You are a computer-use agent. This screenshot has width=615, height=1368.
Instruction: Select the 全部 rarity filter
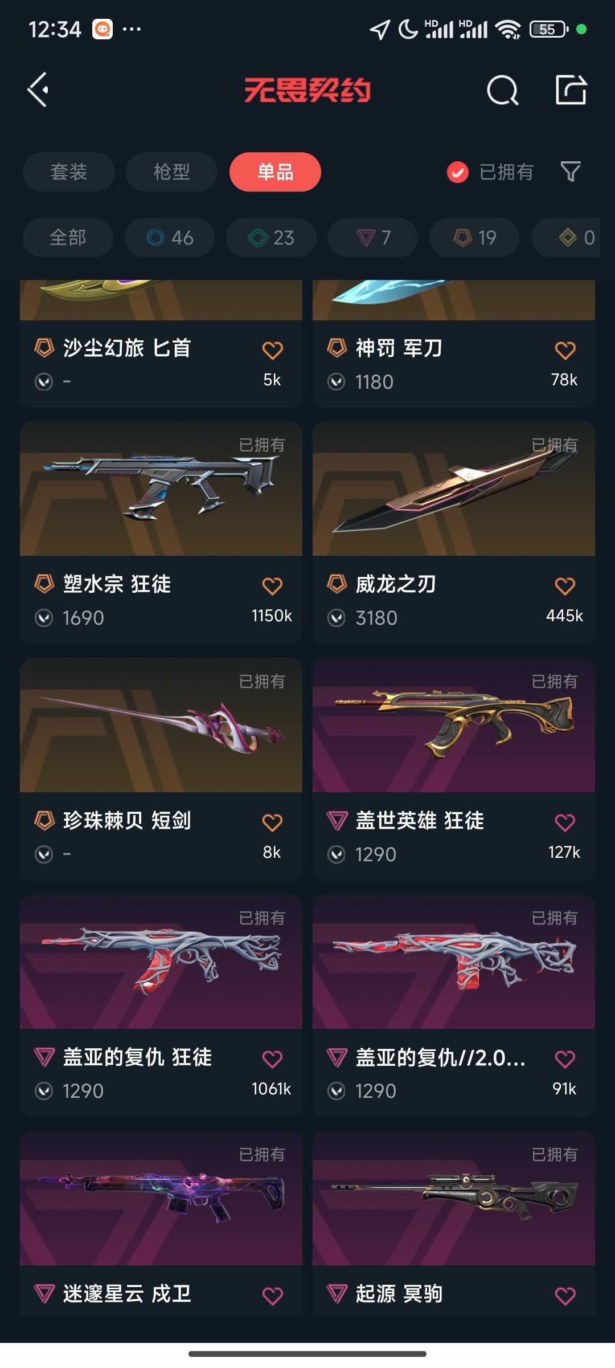click(x=68, y=237)
